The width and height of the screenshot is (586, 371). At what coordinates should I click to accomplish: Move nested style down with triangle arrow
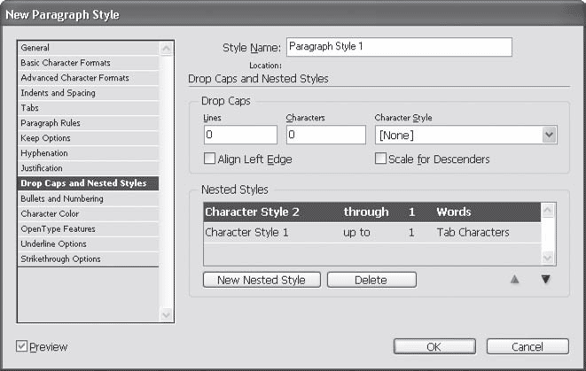(x=545, y=280)
